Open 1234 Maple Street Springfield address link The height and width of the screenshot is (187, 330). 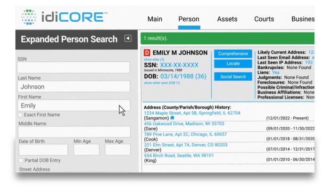(x=192, y=113)
